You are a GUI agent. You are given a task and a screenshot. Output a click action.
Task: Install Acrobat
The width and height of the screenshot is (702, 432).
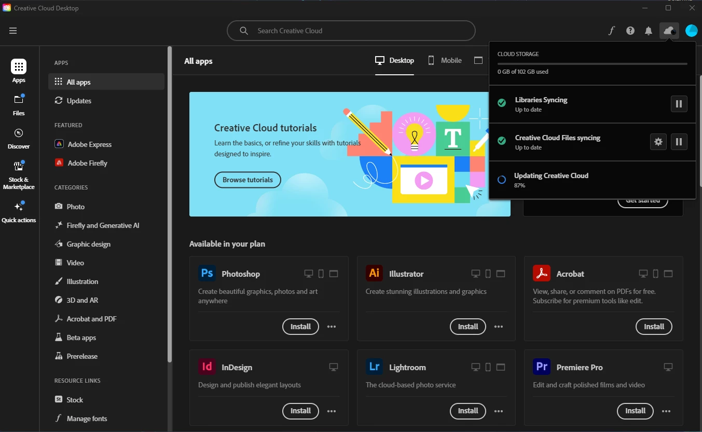click(x=654, y=327)
